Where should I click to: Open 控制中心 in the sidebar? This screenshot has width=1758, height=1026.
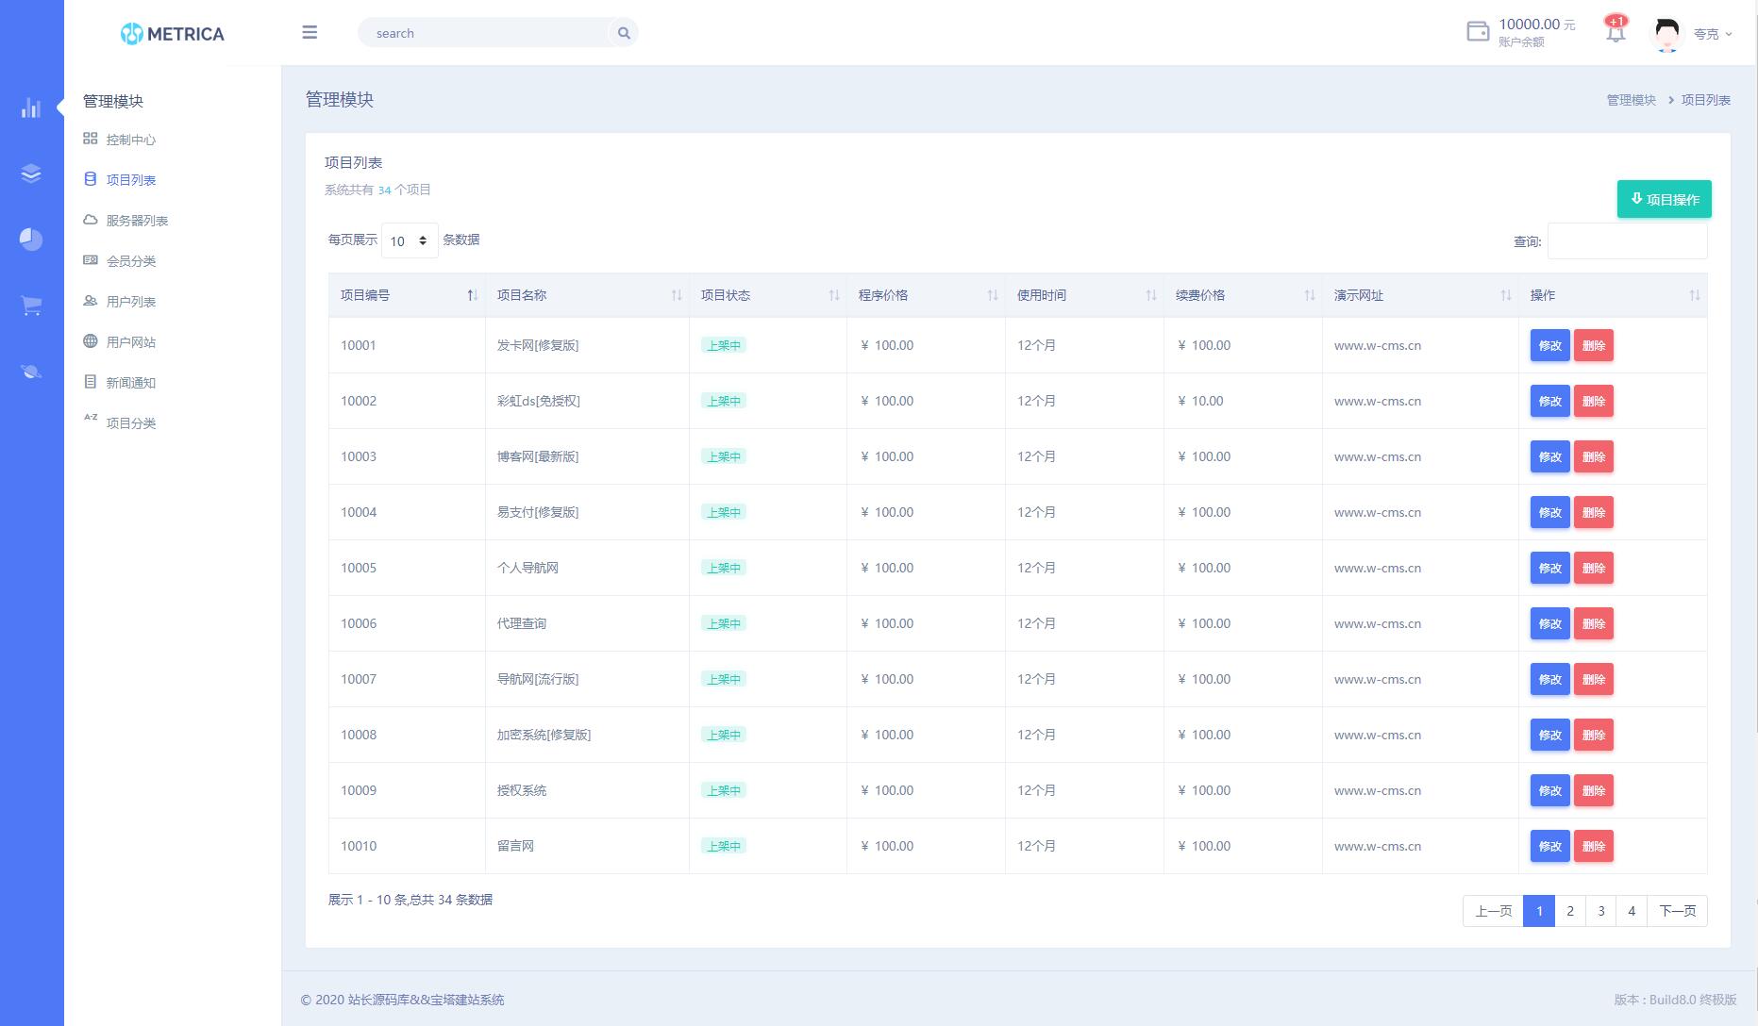point(131,140)
